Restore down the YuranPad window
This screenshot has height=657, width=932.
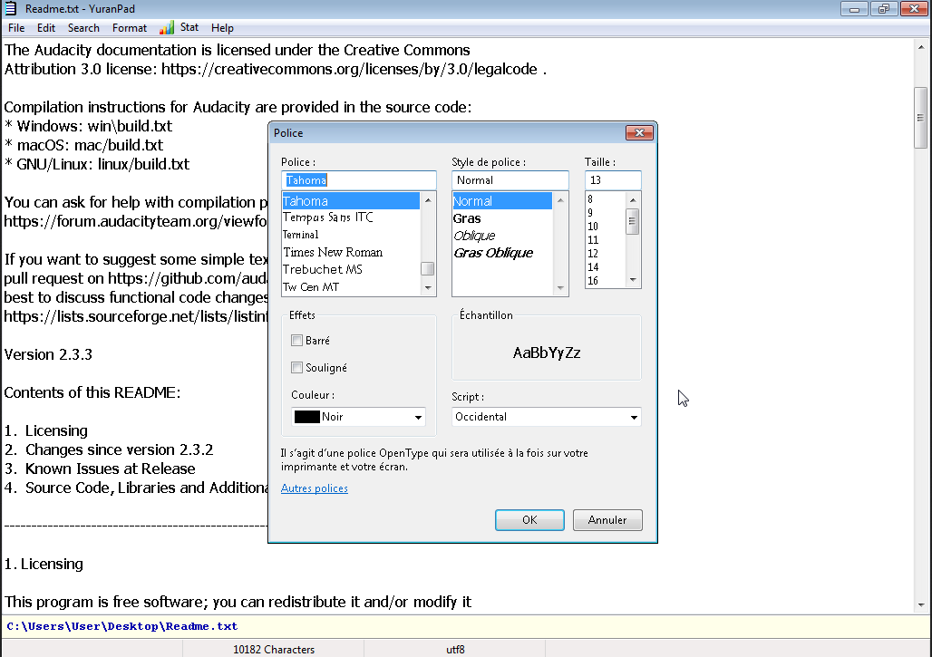point(884,8)
